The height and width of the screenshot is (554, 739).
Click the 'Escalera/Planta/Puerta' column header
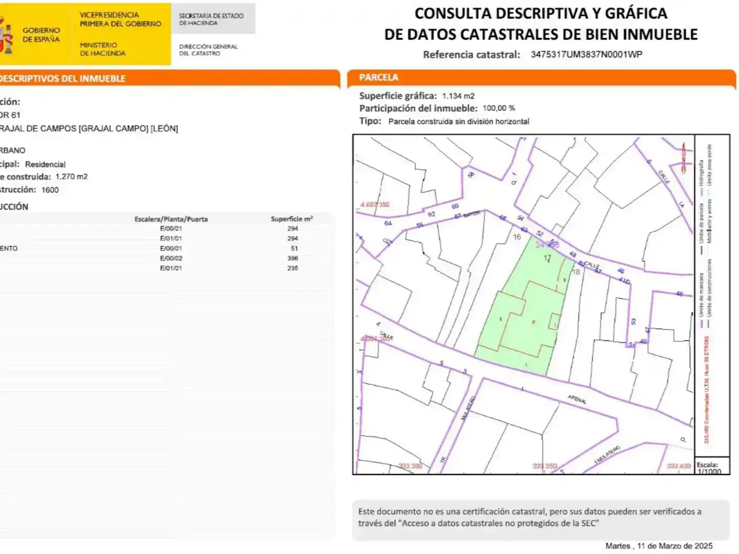(x=171, y=219)
